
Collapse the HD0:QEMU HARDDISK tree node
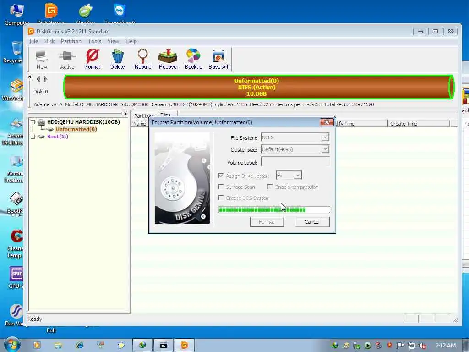click(x=33, y=122)
